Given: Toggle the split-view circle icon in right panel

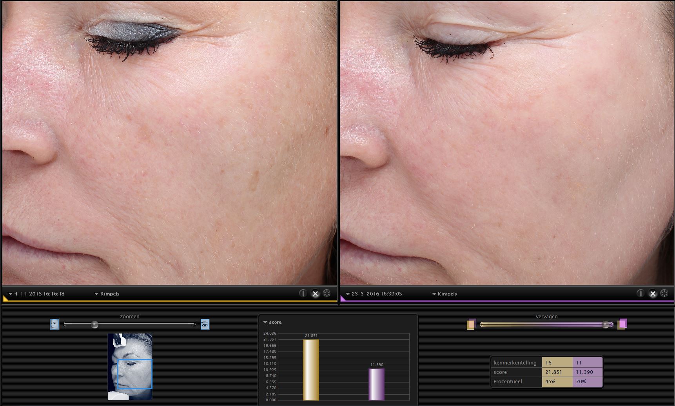Looking at the screenshot, I should [x=640, y=294].
